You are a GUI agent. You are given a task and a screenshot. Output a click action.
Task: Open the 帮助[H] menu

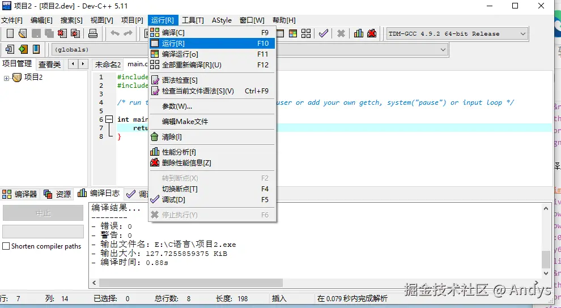tap(284, 20)
